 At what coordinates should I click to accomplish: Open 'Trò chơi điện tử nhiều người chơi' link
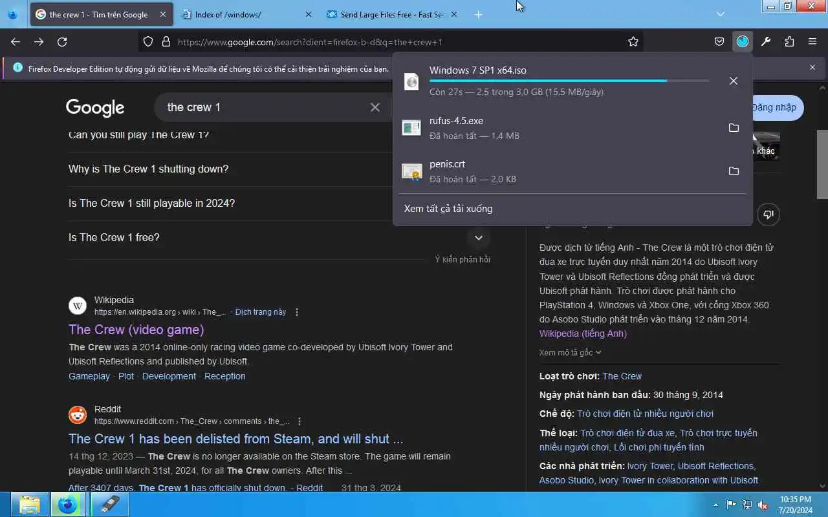[x=645, y=414]
